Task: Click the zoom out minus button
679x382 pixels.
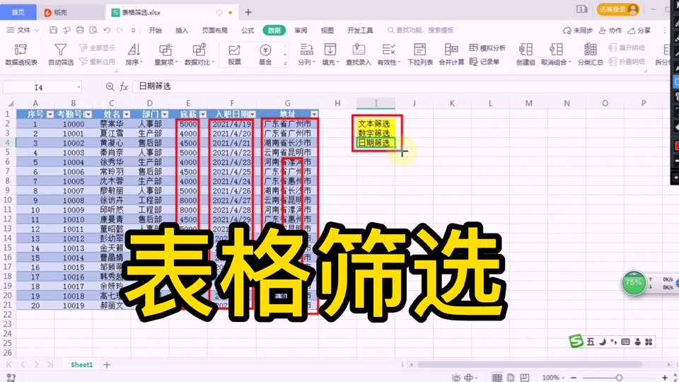Action: point(574,378)
